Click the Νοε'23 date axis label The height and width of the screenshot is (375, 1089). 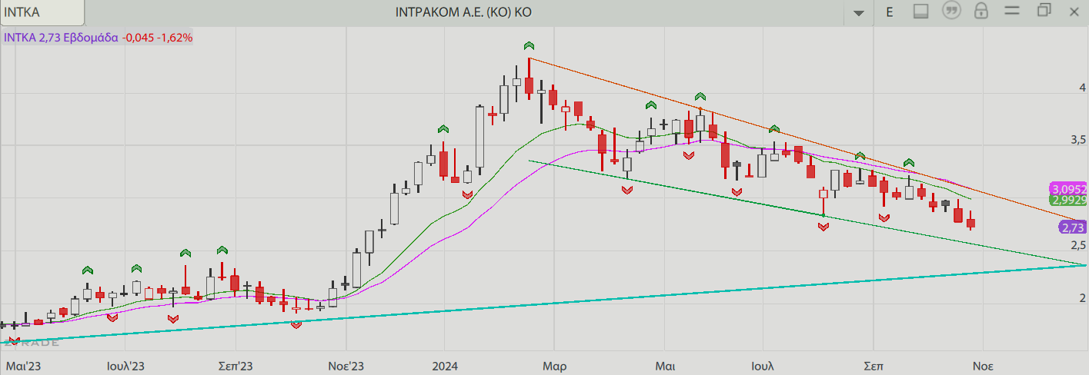tap(346, 366)
